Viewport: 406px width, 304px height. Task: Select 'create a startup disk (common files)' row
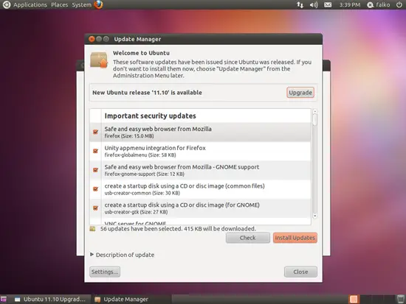point(200,189)
